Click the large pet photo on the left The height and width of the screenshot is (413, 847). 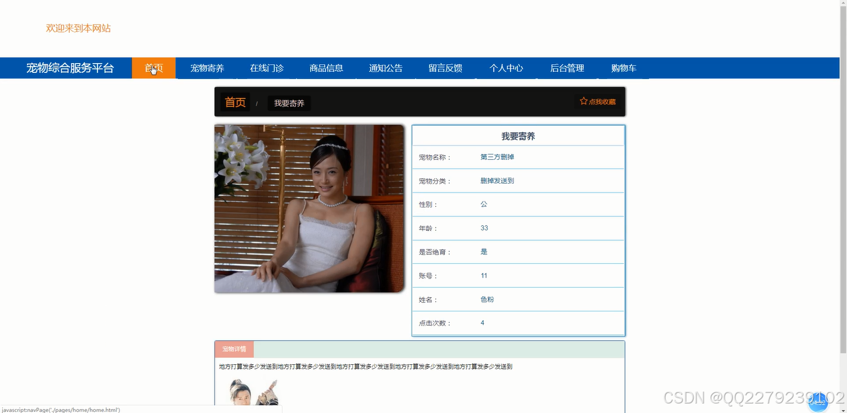point(309,208)
